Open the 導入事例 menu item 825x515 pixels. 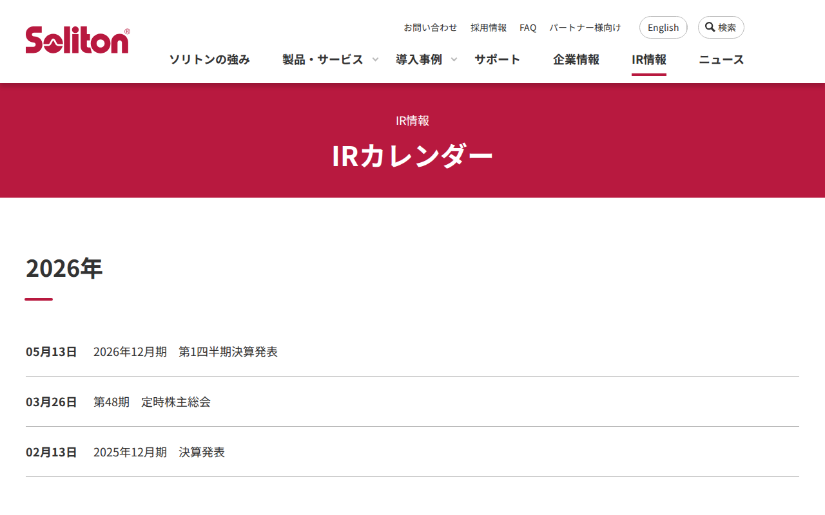(x=419, y=59)
